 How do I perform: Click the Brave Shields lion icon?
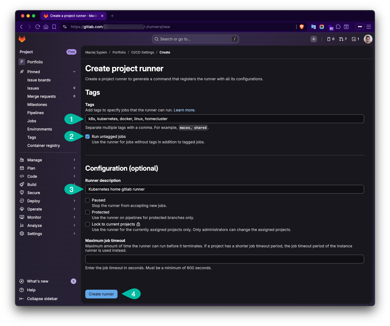click(301, 27)
